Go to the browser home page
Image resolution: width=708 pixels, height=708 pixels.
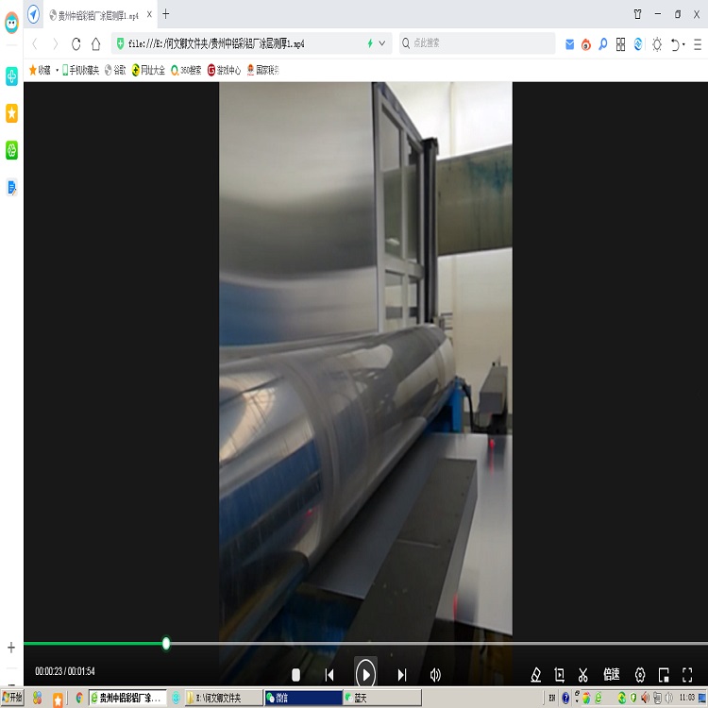[x=96, y=43]
